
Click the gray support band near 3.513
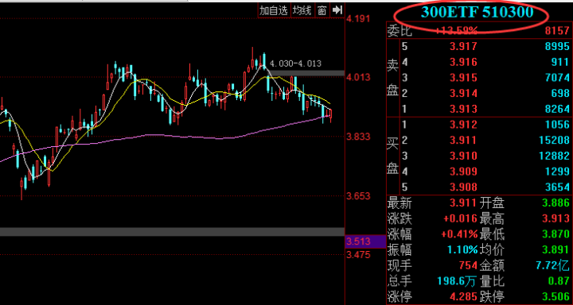172,232
